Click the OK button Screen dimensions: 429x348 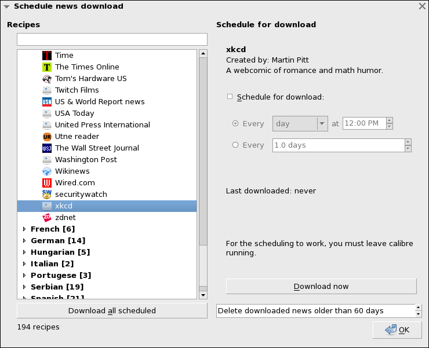(x=397, y=330)
